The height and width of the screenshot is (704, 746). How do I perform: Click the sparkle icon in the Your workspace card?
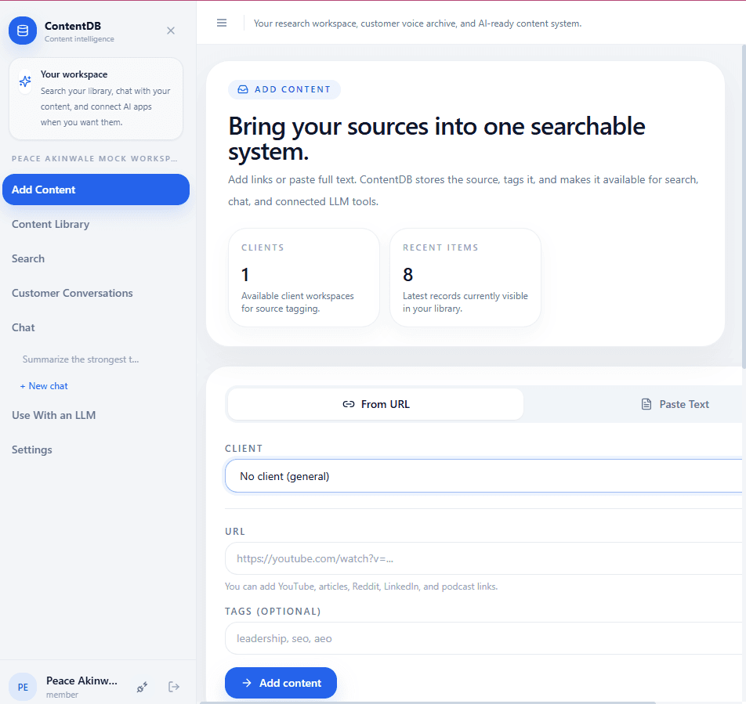[x=25, y=81]
